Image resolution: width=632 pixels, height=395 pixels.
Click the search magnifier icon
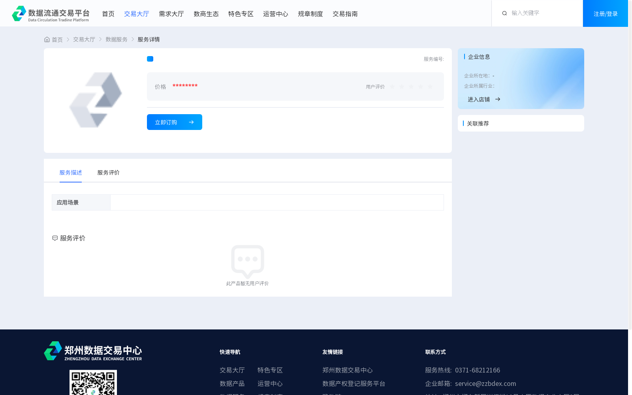tap(504, 13)
